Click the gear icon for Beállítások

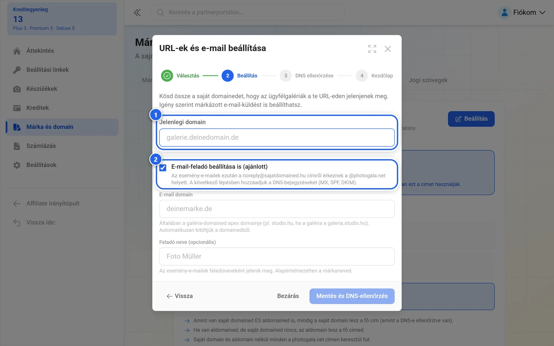pyautogui.click(x=17, y=165)
